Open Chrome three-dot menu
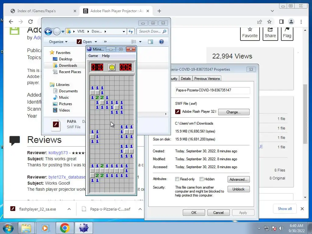Screen dimensions: 312x234 (x=301, y=22)
